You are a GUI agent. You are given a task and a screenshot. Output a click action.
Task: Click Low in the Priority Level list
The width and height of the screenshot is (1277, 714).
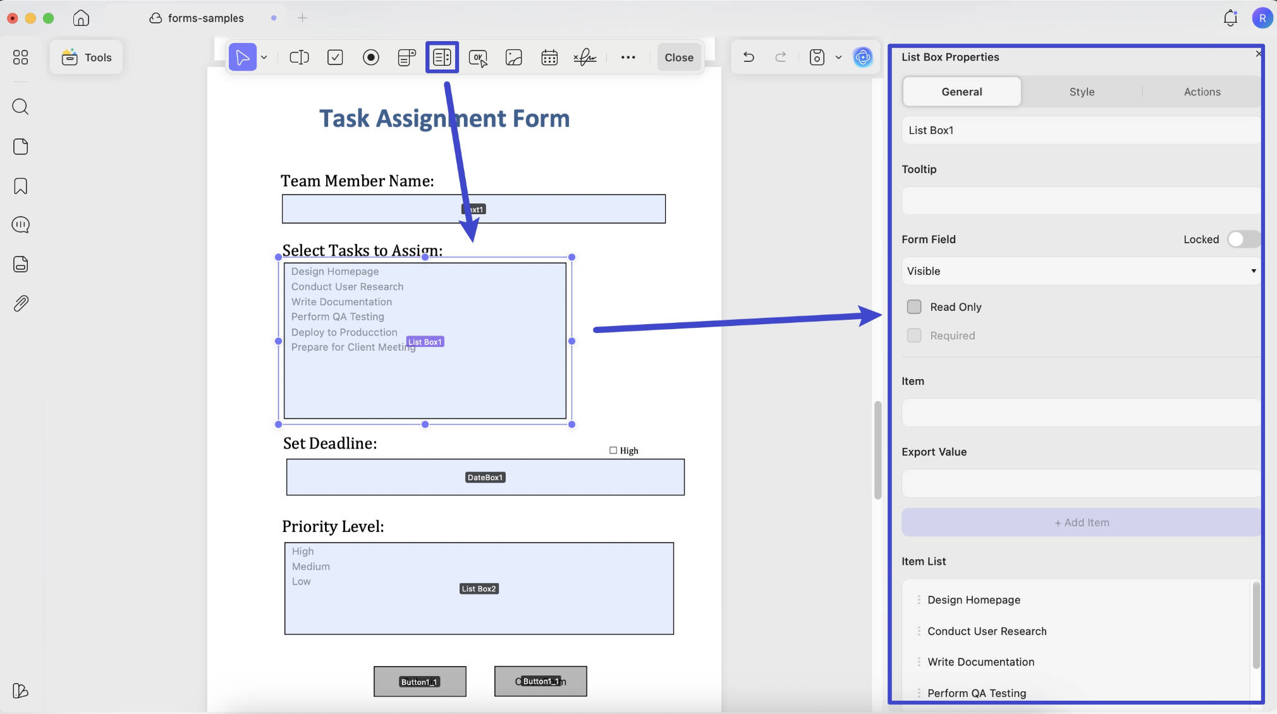(301, 581)
